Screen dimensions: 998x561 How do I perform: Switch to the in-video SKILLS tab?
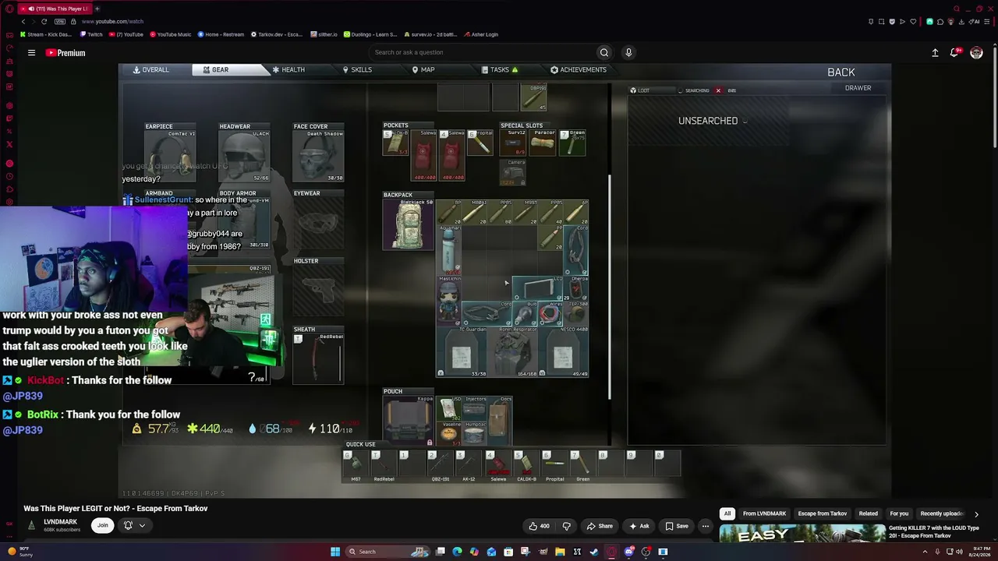point(357,70)
